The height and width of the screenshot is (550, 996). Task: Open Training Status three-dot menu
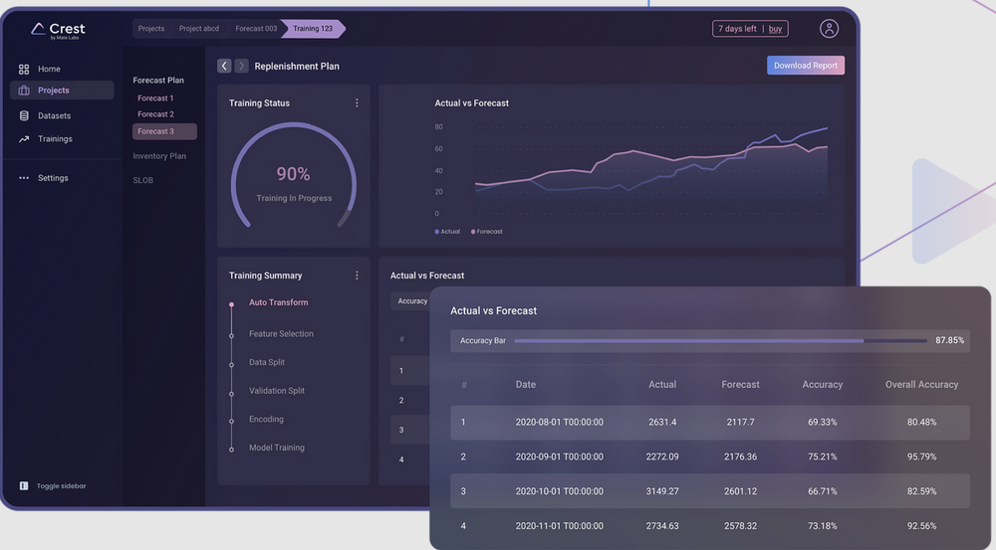click(357, 102)
